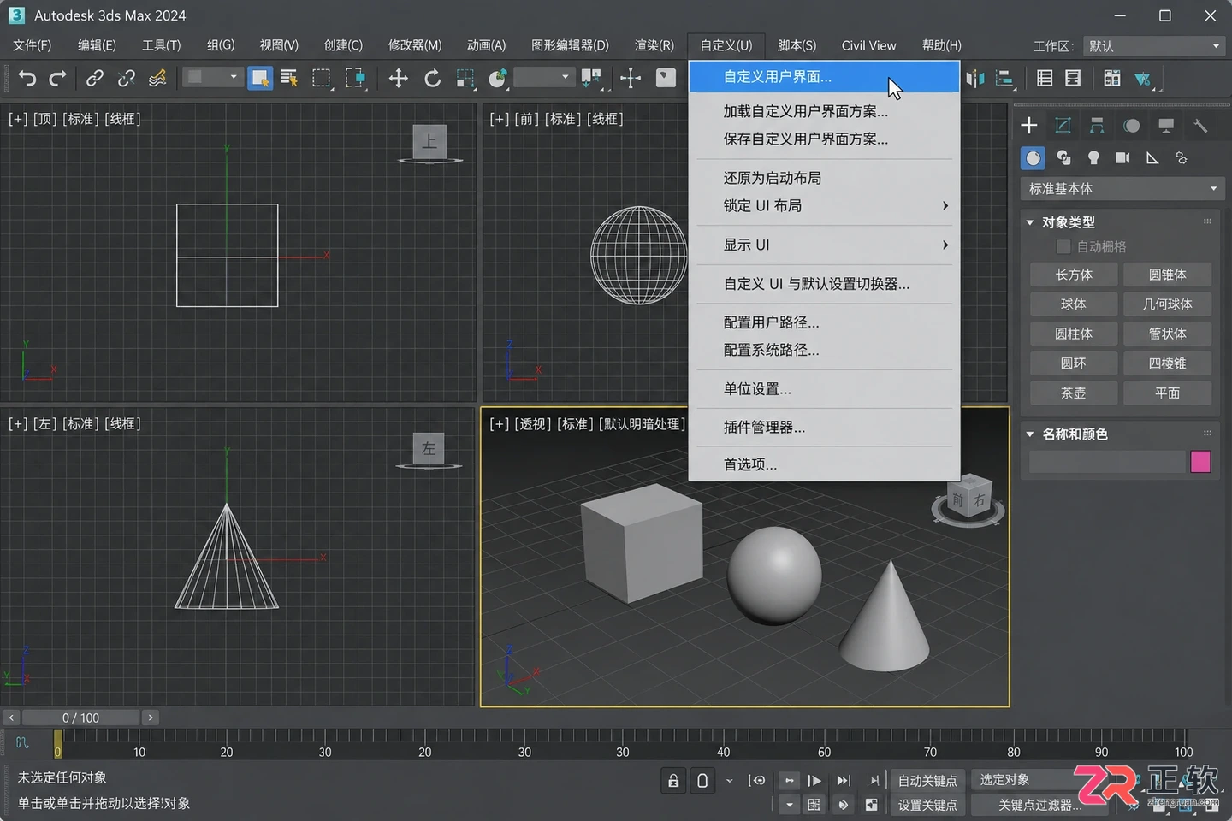
Task: Select the Shapes category icon
Action: coord(1063,158)
